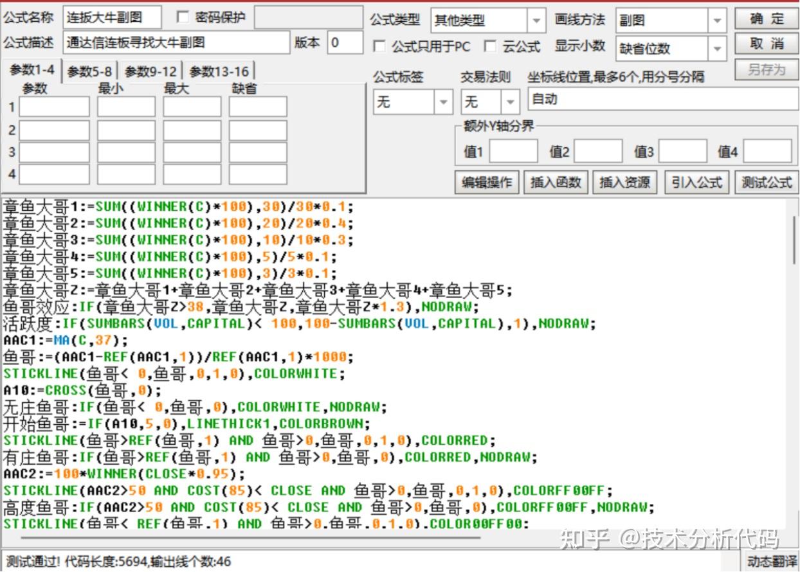Confirm with the 确定 button
This screenshot has height=572, width=800.
(767, 19)
